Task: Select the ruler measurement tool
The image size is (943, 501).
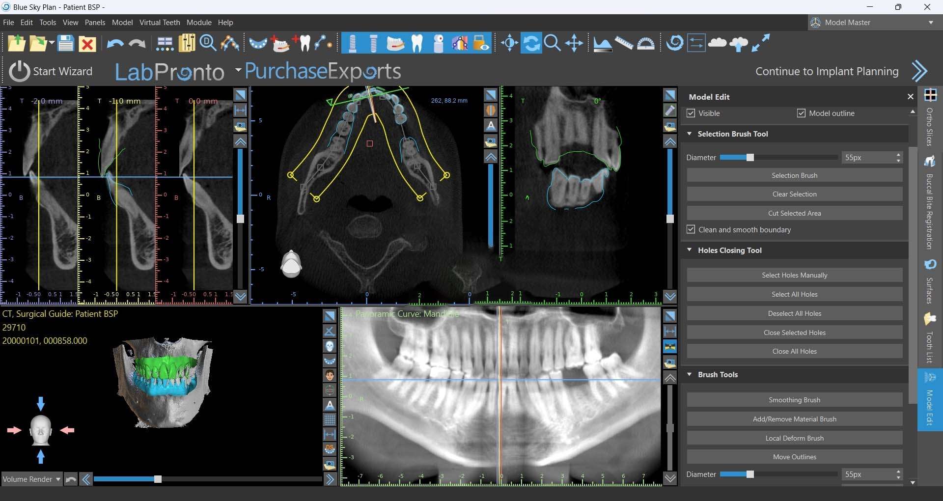Action: tap(624, 44)
